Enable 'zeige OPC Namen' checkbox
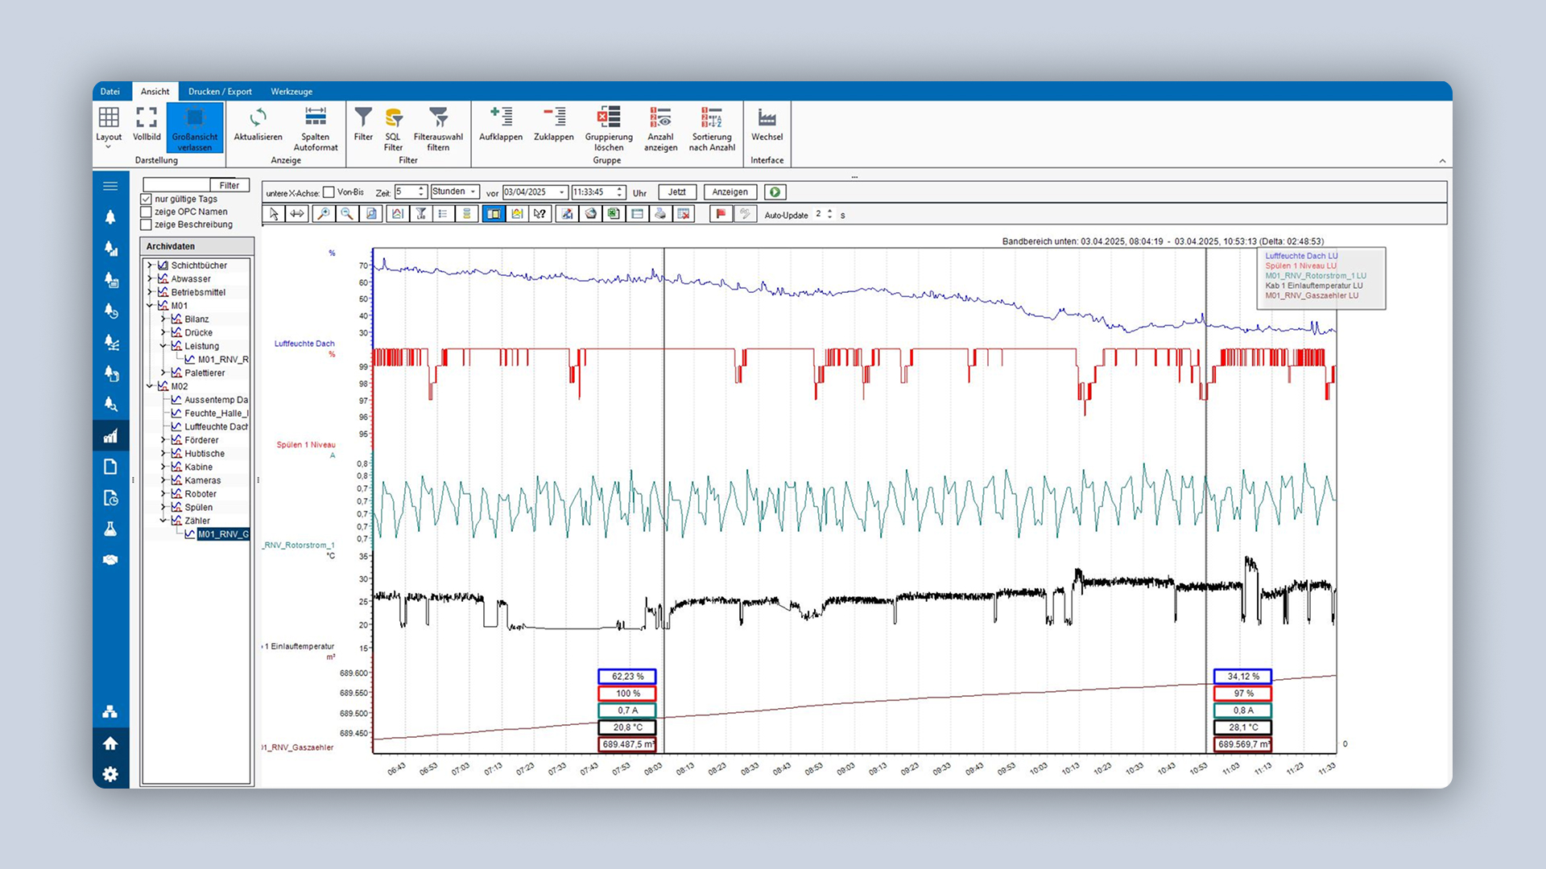The height and width of the screenshot is (869, 1546). click(147, 212)
